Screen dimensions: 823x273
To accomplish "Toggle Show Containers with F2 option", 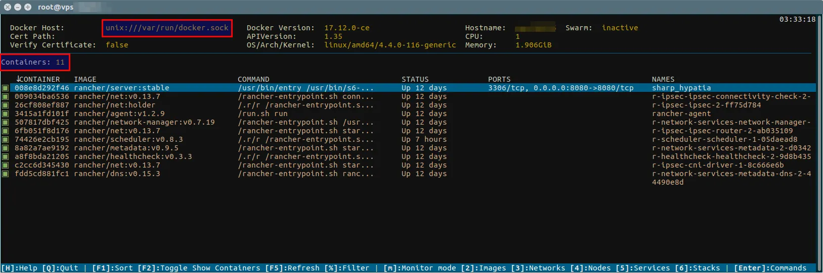I will (198, 268).
